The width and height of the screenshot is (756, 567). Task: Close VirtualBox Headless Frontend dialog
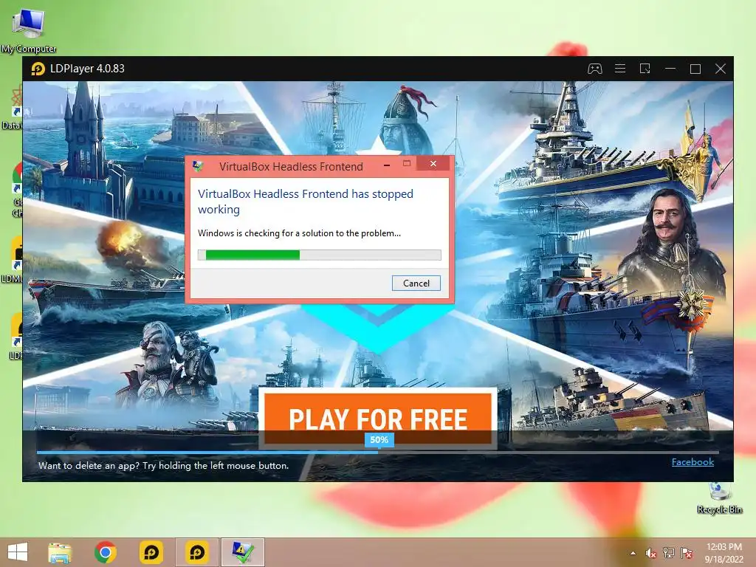[433, 164]
